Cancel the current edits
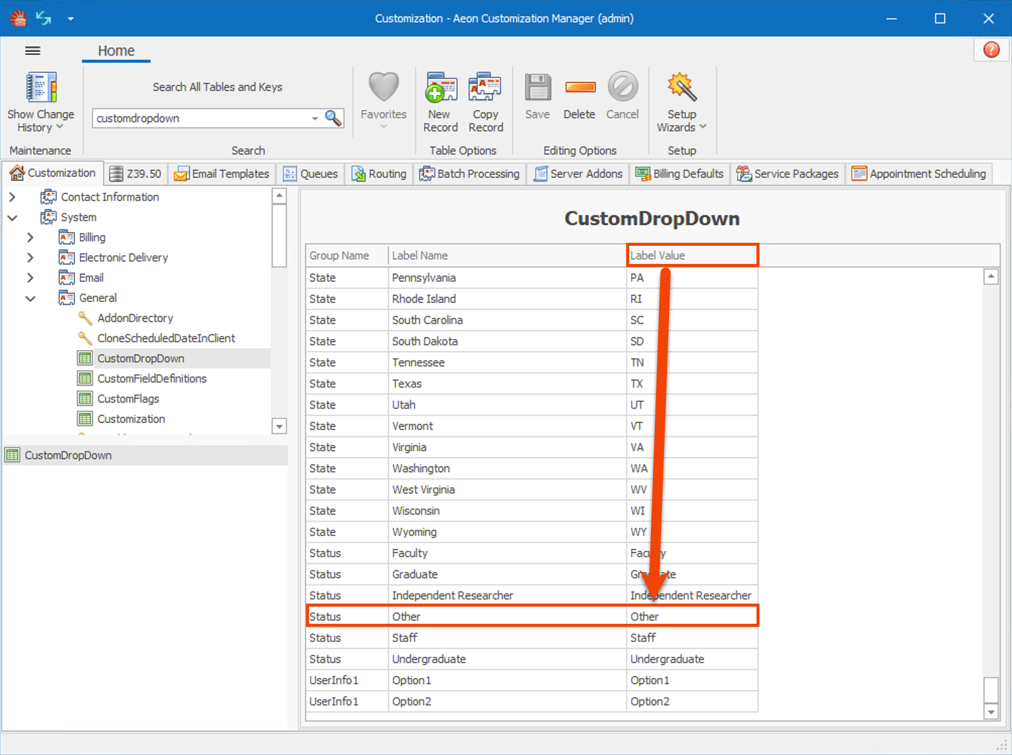The height and width of the screenshot is (755, 1012). tap(622, 96)
